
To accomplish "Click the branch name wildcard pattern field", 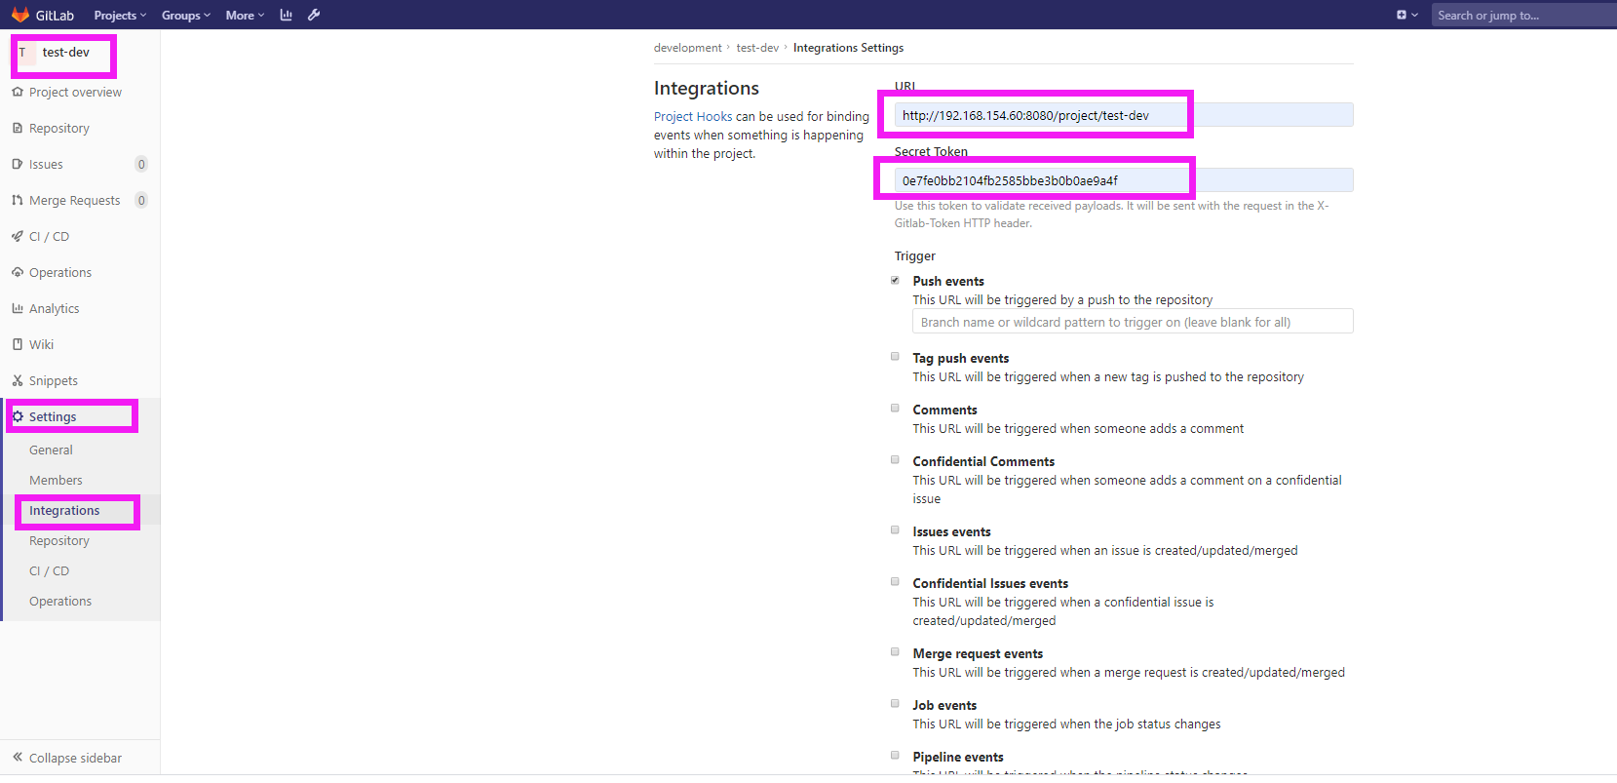I will 1133,322.
